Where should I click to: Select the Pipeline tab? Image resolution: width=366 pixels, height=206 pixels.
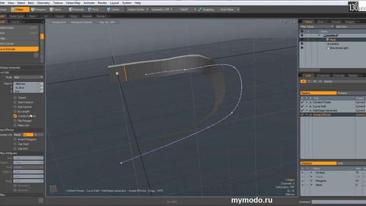coord(319,93)
